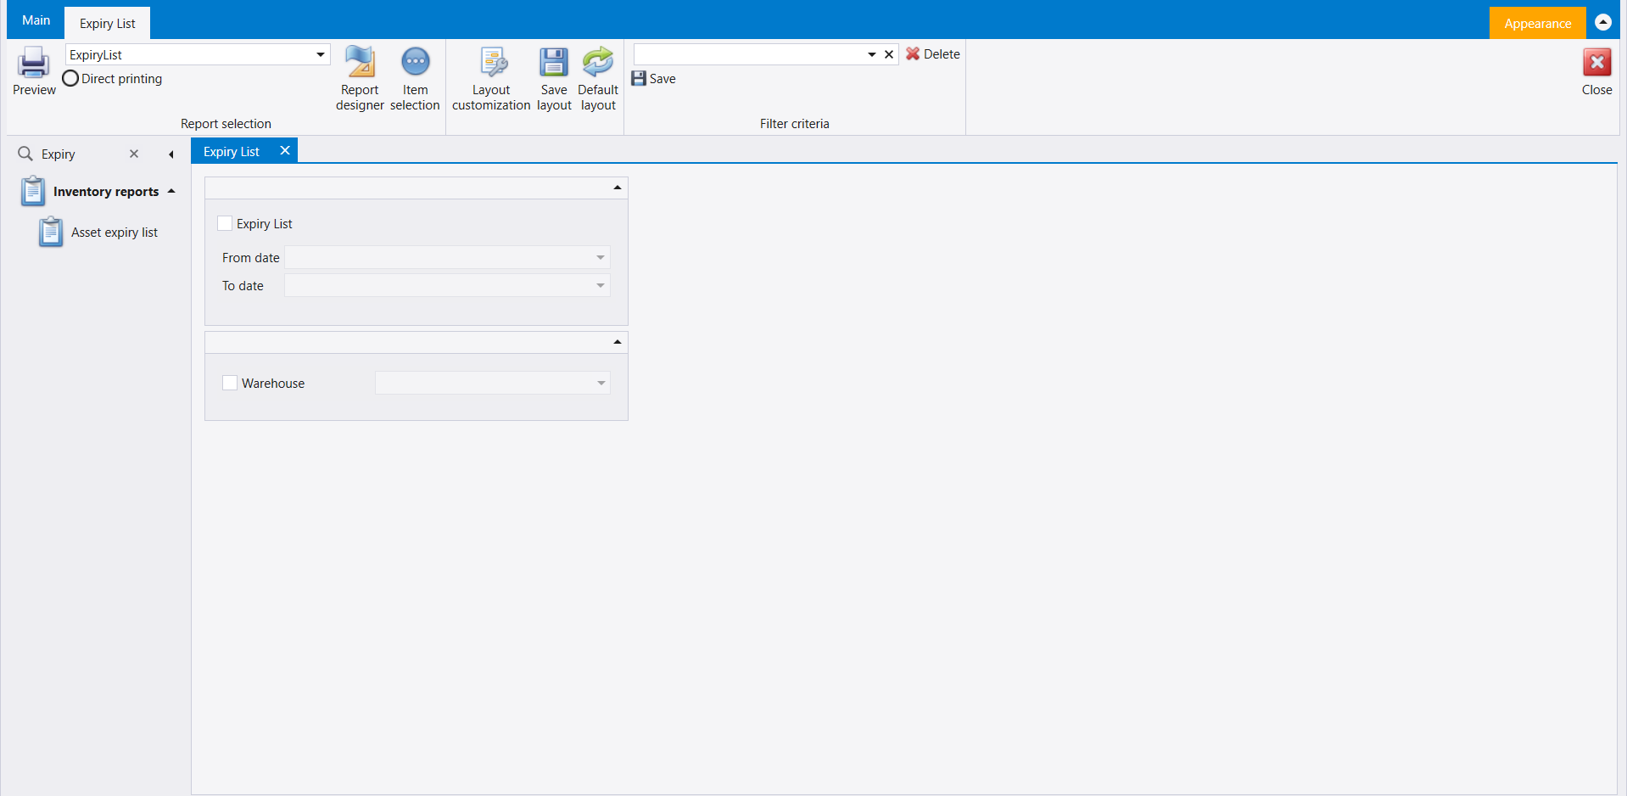The width and height of the screenshot is (1627, 796).
Task: Check the Warehouse checkbox
Action: click(x=230, y=383)
